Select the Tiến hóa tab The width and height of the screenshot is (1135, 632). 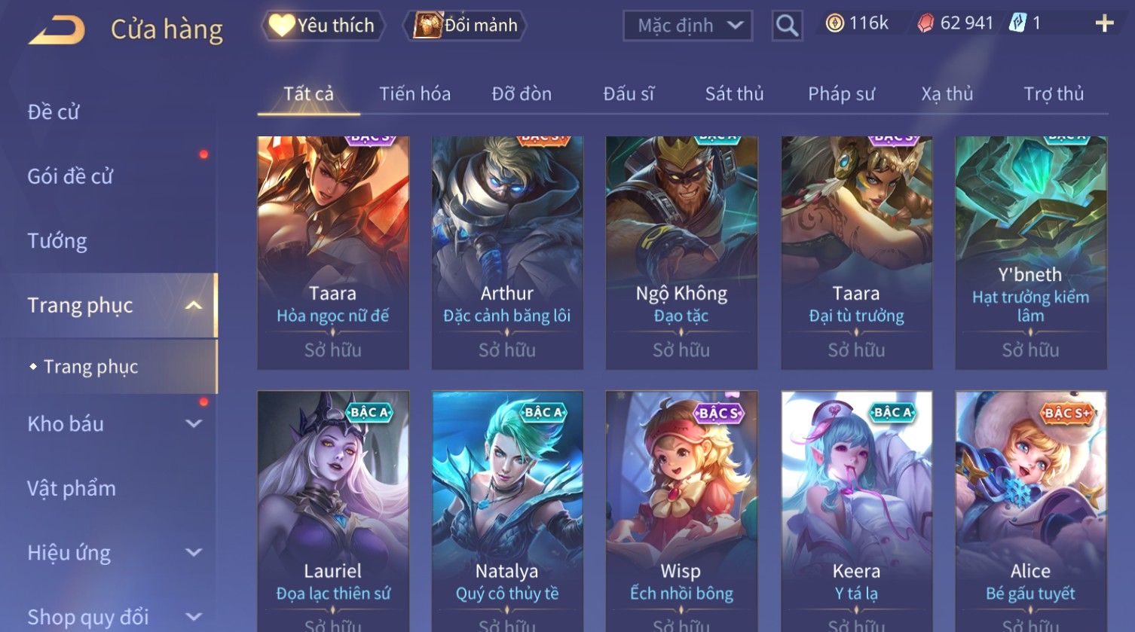tap(415, 94)
